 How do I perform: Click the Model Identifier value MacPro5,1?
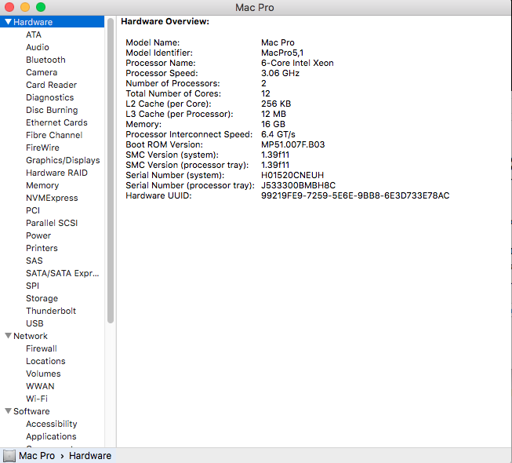pos(282,53)
